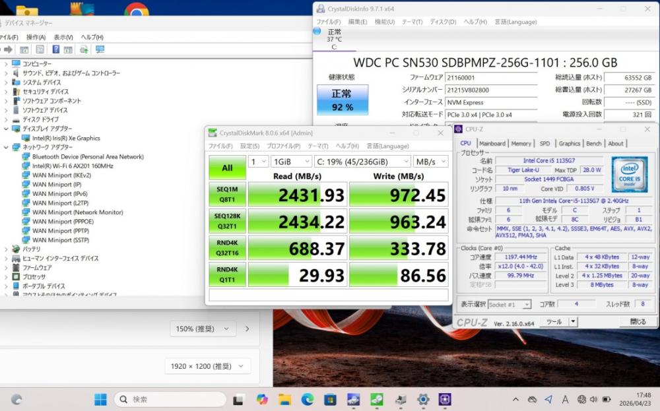
Task: Toggle the console tree icon in Device Manager
Action: point(24,49)
